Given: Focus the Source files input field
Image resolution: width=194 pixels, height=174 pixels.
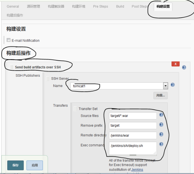Looking at the screenshot, I should pyautogui.click(x=133, y=116).
